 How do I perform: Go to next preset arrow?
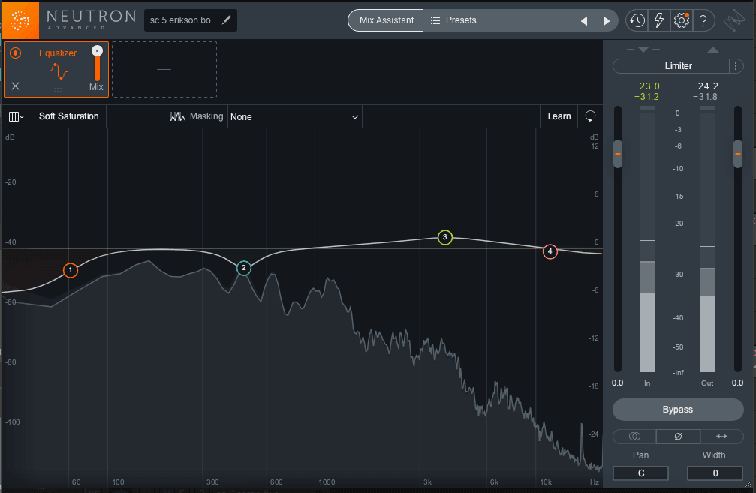[x=607, y=21]
